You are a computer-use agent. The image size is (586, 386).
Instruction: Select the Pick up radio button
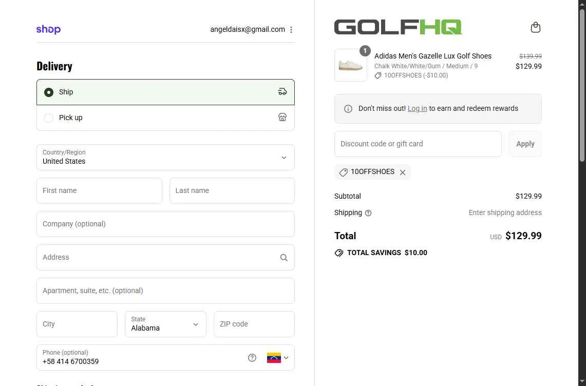coord(49,118)
